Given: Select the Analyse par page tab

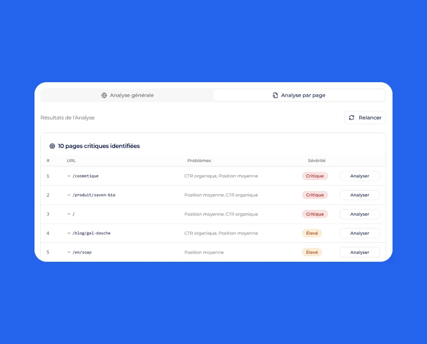Looking at the screenshot, I should click(299, 95).
